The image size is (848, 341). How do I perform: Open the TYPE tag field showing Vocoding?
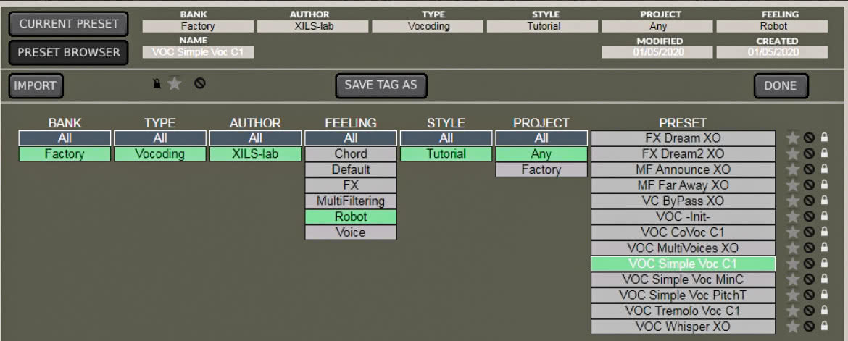(x=427, y=26)
